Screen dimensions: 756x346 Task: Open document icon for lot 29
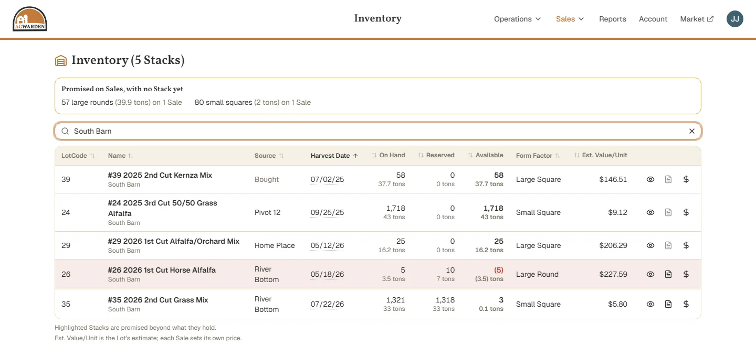coord(668,245)
